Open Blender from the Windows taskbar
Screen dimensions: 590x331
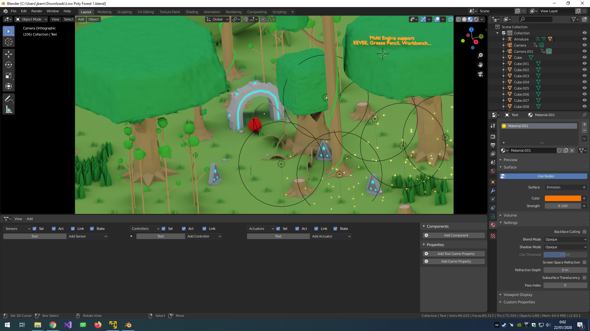click(128, 325)
